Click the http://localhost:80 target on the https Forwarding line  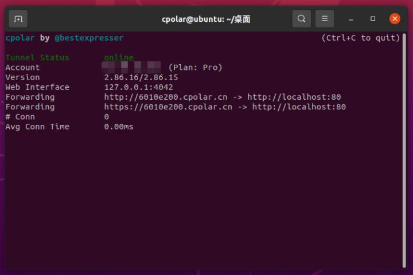pyautogui.click(x=299, y=107)
